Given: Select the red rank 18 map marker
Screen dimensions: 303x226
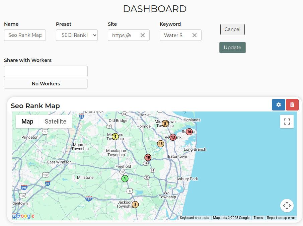Looking at the screenshot, I should coord(148,157).
